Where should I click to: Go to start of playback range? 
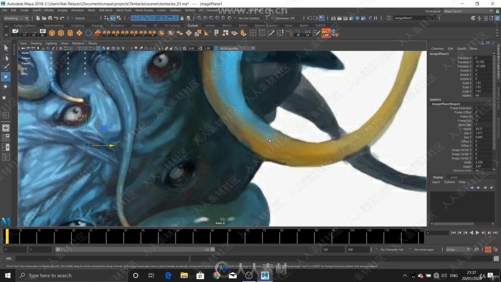(x=453, y=233)
